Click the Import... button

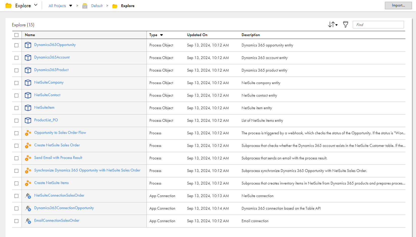(x=398, y=6)
